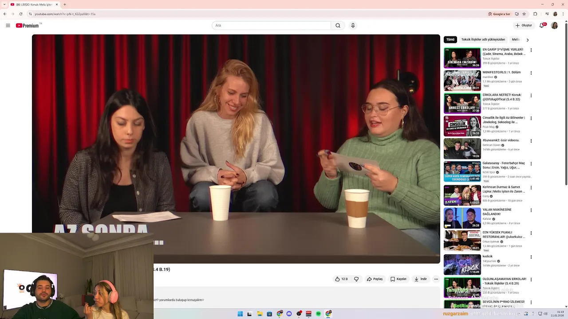Open more actions three-dot menu under video

pyautogui.click(x=436, y=279)
